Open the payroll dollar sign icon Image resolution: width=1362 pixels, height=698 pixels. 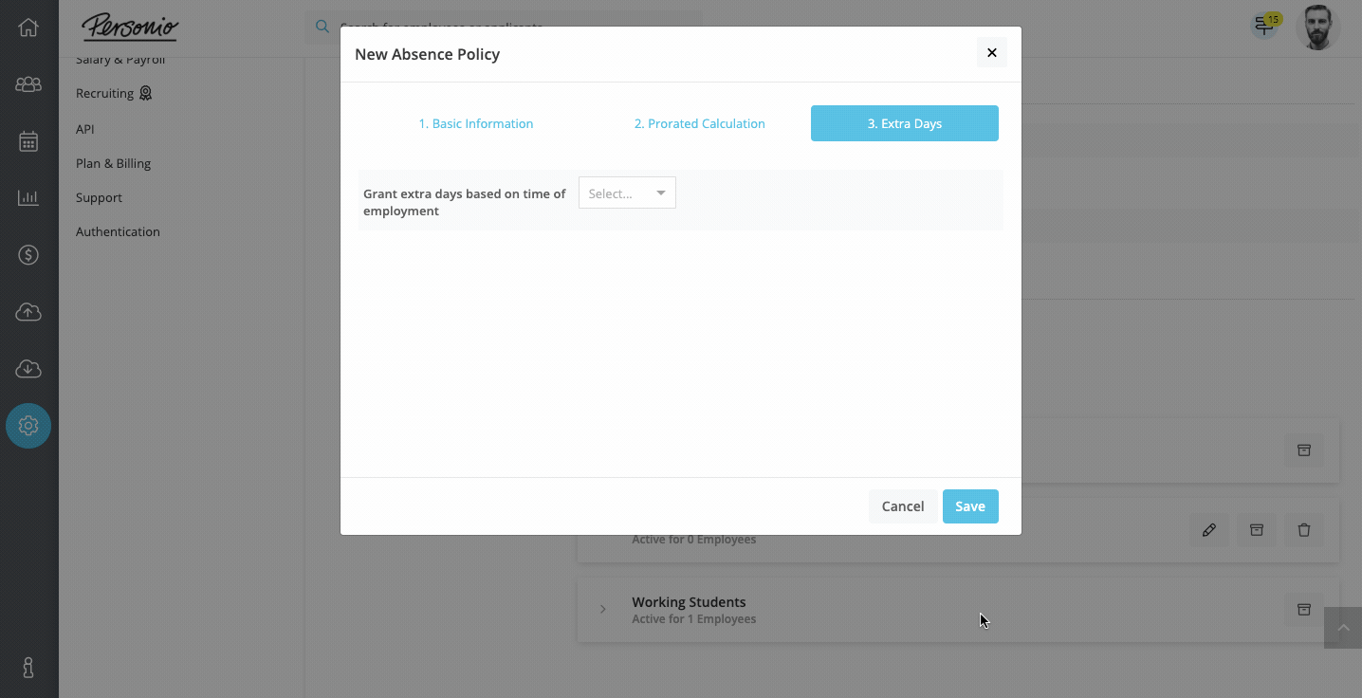click(x=28, y=254)
